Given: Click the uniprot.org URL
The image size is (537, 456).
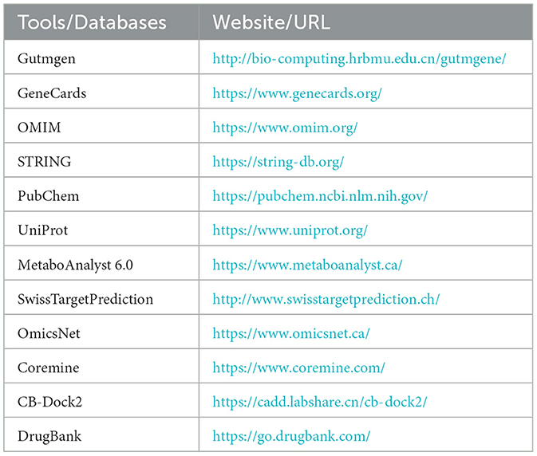Looking at the screenshot, I should point(290,230).
